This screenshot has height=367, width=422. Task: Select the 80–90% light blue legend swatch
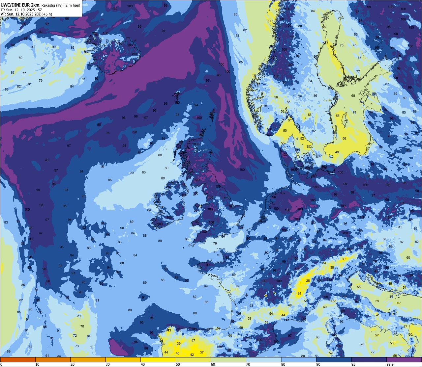click(x=299, y=359)
